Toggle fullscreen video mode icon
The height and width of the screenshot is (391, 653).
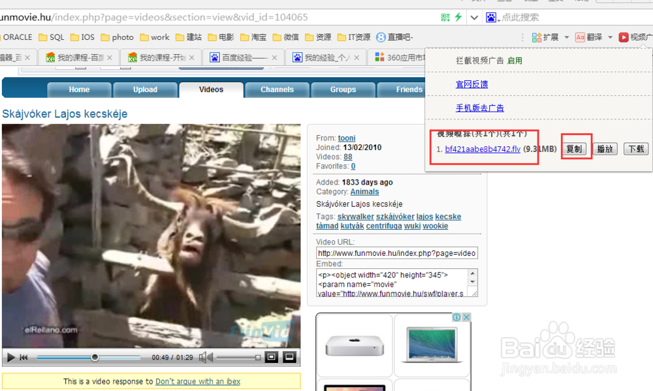coord(289,357)
